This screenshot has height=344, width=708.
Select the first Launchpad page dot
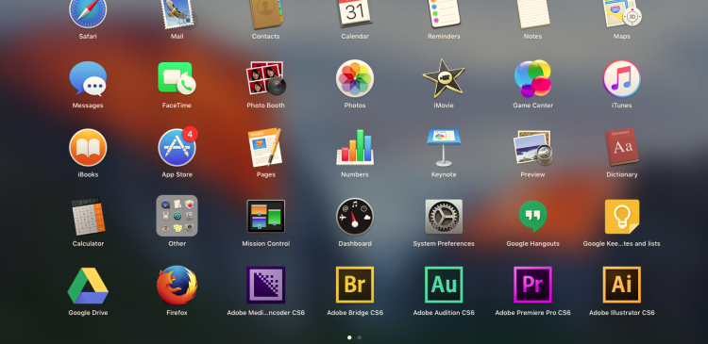tap(349, 337)
